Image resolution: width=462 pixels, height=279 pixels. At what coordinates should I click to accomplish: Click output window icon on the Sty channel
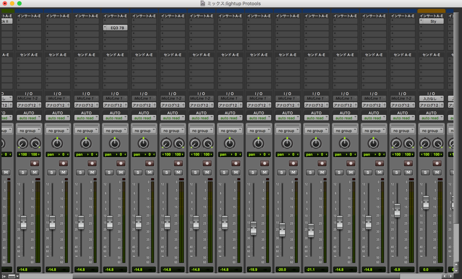click(x=442, y=105)
